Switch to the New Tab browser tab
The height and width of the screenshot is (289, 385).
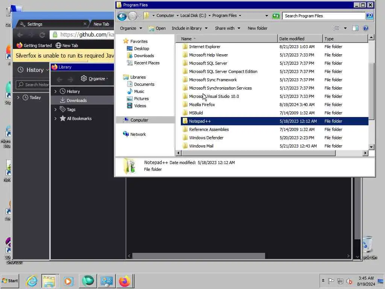point(101,24)
